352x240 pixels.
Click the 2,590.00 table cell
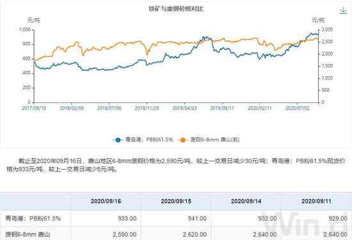click(x=125, y=235)
